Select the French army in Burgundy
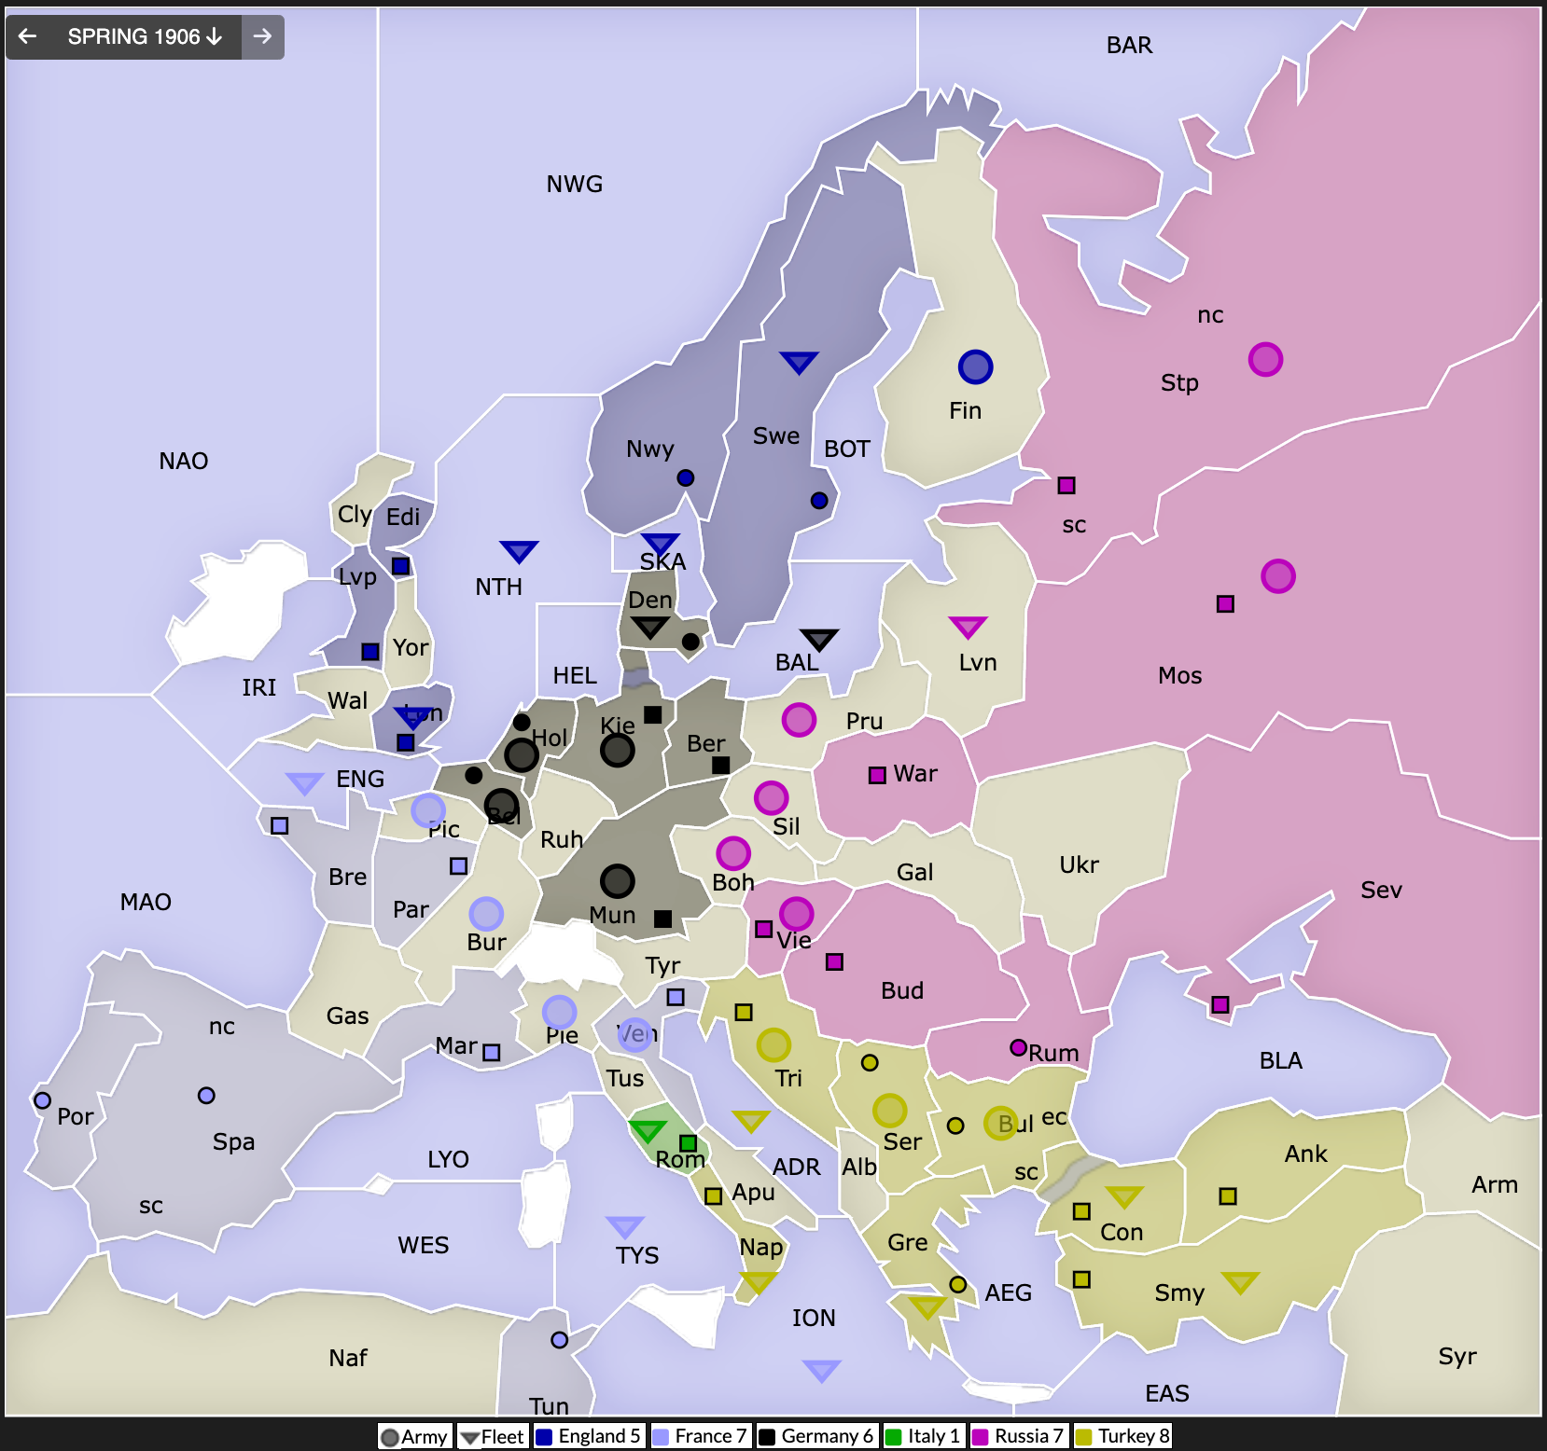The height and width of the screenshot is (1451, 1547). pos(486,914)
